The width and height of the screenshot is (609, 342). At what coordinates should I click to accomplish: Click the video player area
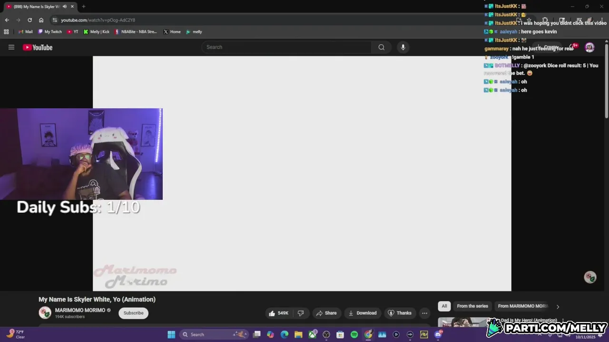[302, 173]
